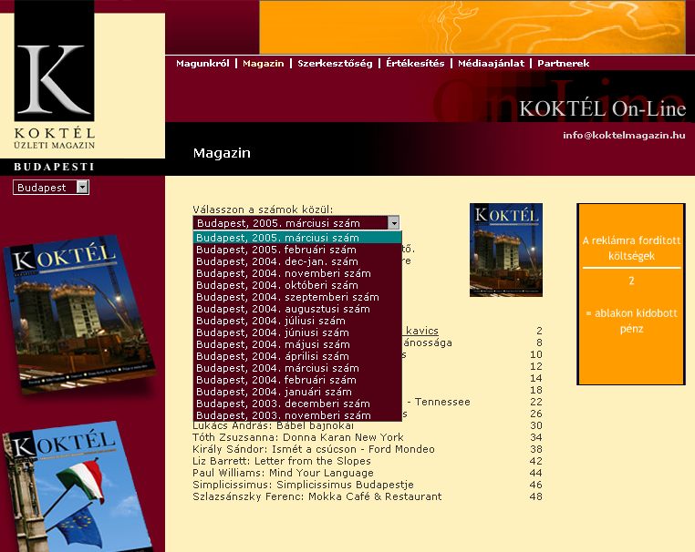Click the orange reklámra fordított költségek ad

pyautogui.click(x=631, y=294)
